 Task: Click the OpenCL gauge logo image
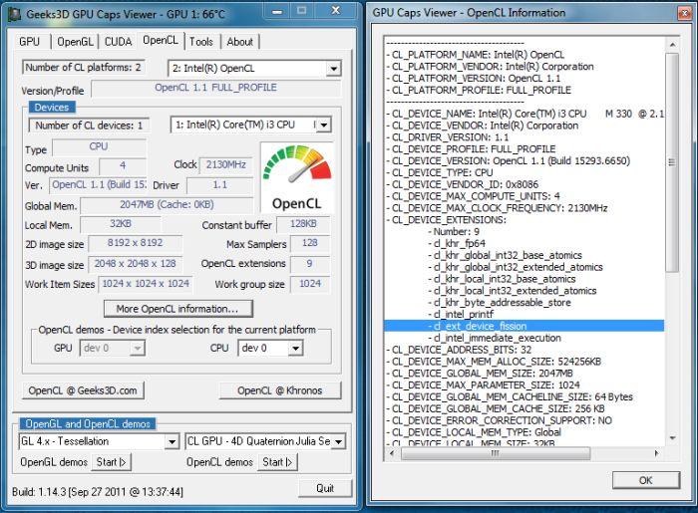[297, 178]
